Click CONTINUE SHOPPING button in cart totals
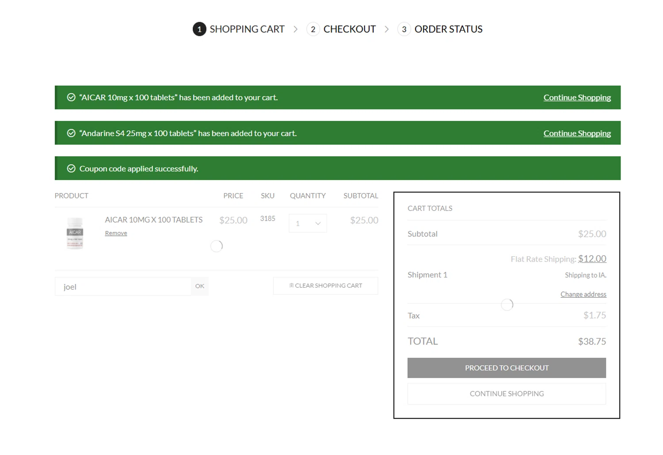This screenshot has height=455, width=663. pyautogui.click(x=507, y=394)
